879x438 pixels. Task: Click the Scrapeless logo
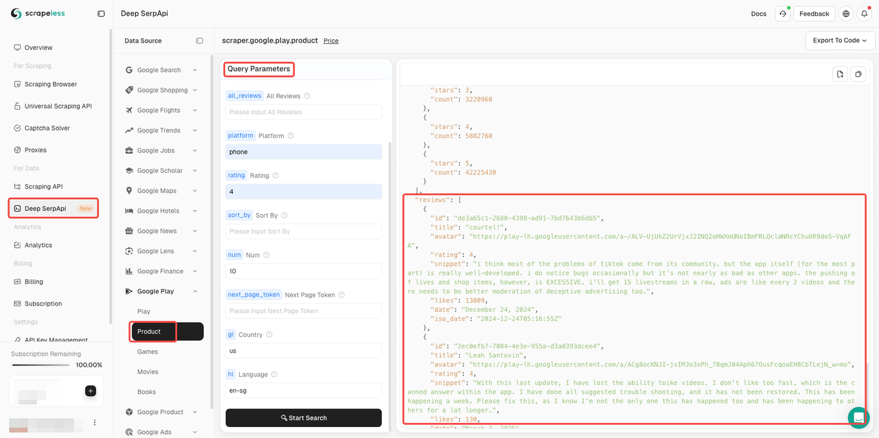pos(38,14)
